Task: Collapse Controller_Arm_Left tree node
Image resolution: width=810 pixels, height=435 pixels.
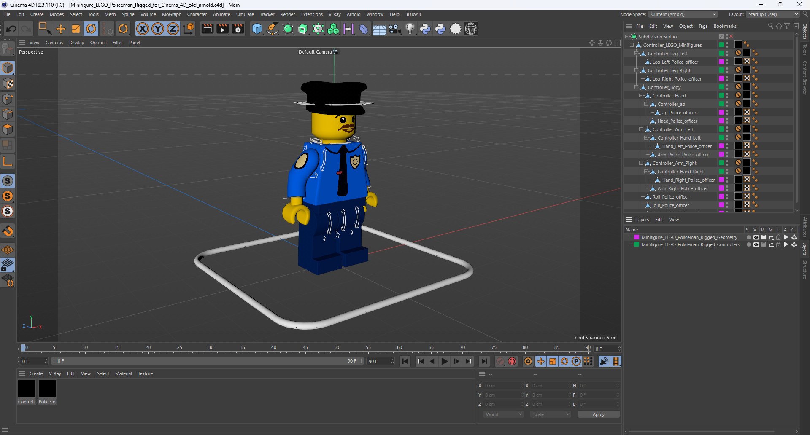Action: 641,129
